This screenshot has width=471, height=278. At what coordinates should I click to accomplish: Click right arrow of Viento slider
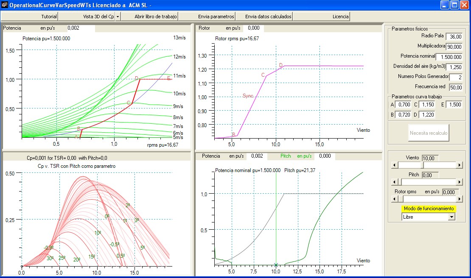click(x=459, y=165)
